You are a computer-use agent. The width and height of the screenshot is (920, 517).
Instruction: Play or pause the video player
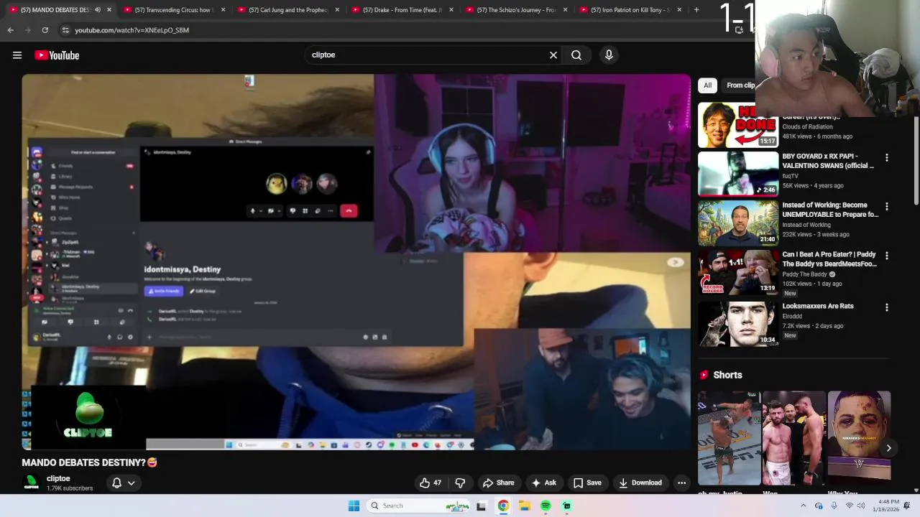click(356, 262)
